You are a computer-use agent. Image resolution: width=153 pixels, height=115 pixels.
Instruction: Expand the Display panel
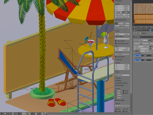pyautogui.click(x=116, y=78)
